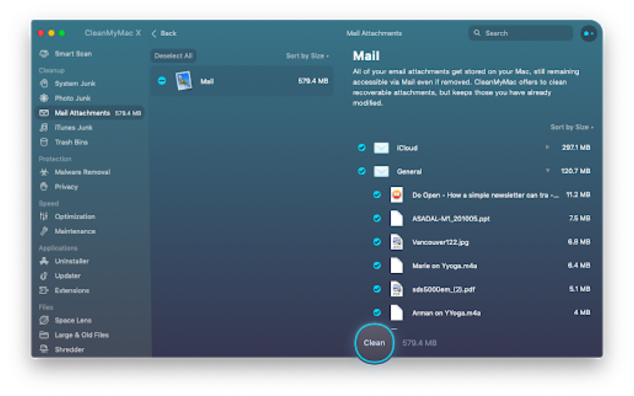Screen dimensions: 634x396
Task: Click the sds5000em_(2).pdf file icon
Action: click(x=397, y=289)
